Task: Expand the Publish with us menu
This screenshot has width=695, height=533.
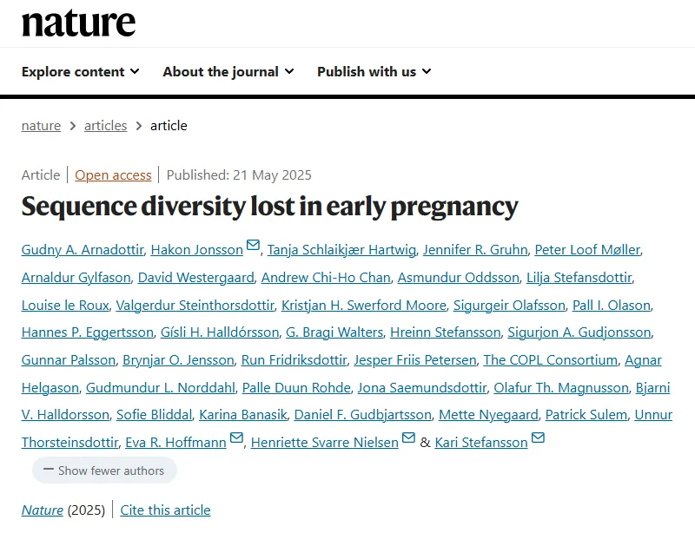Action: [374, 72]
